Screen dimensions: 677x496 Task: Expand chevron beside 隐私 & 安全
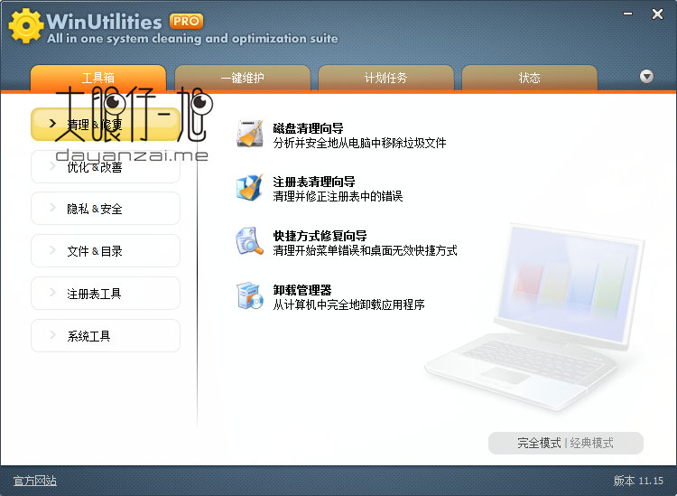pos(52,208)
